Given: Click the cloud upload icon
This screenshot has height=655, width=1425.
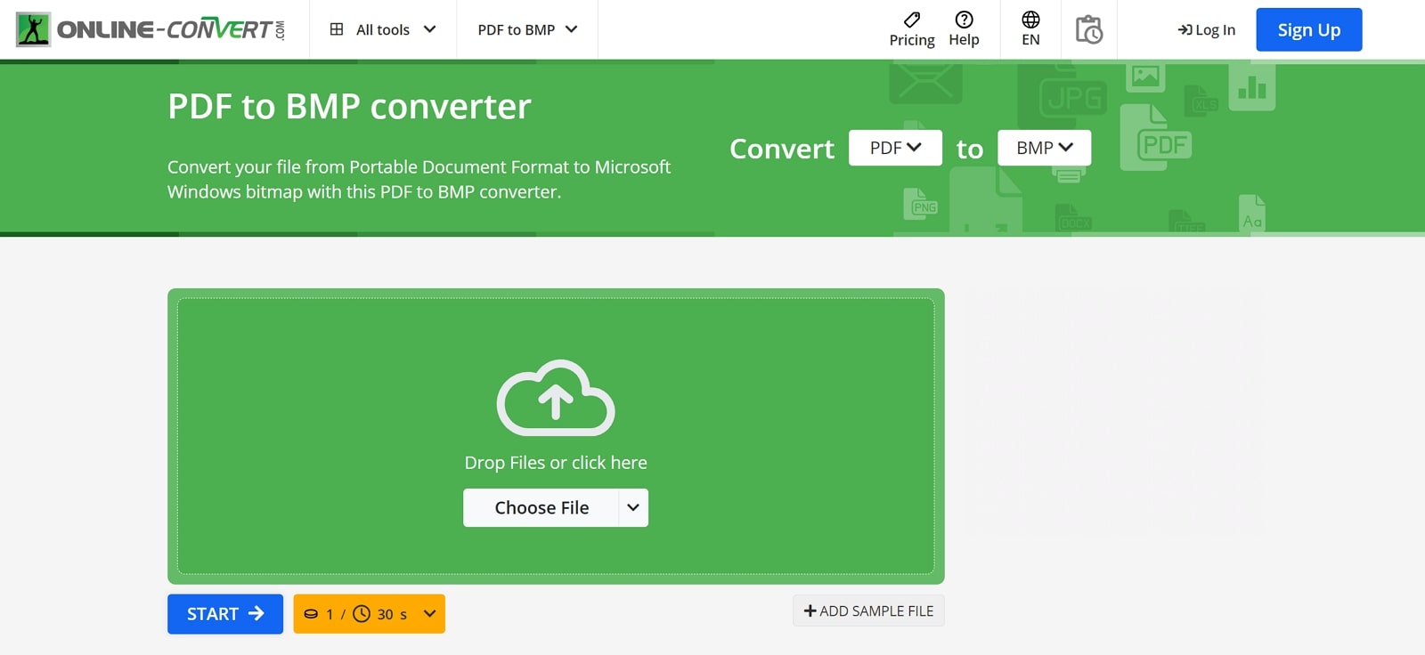Looking at the screenshot, I should click(x=556, y=398).
